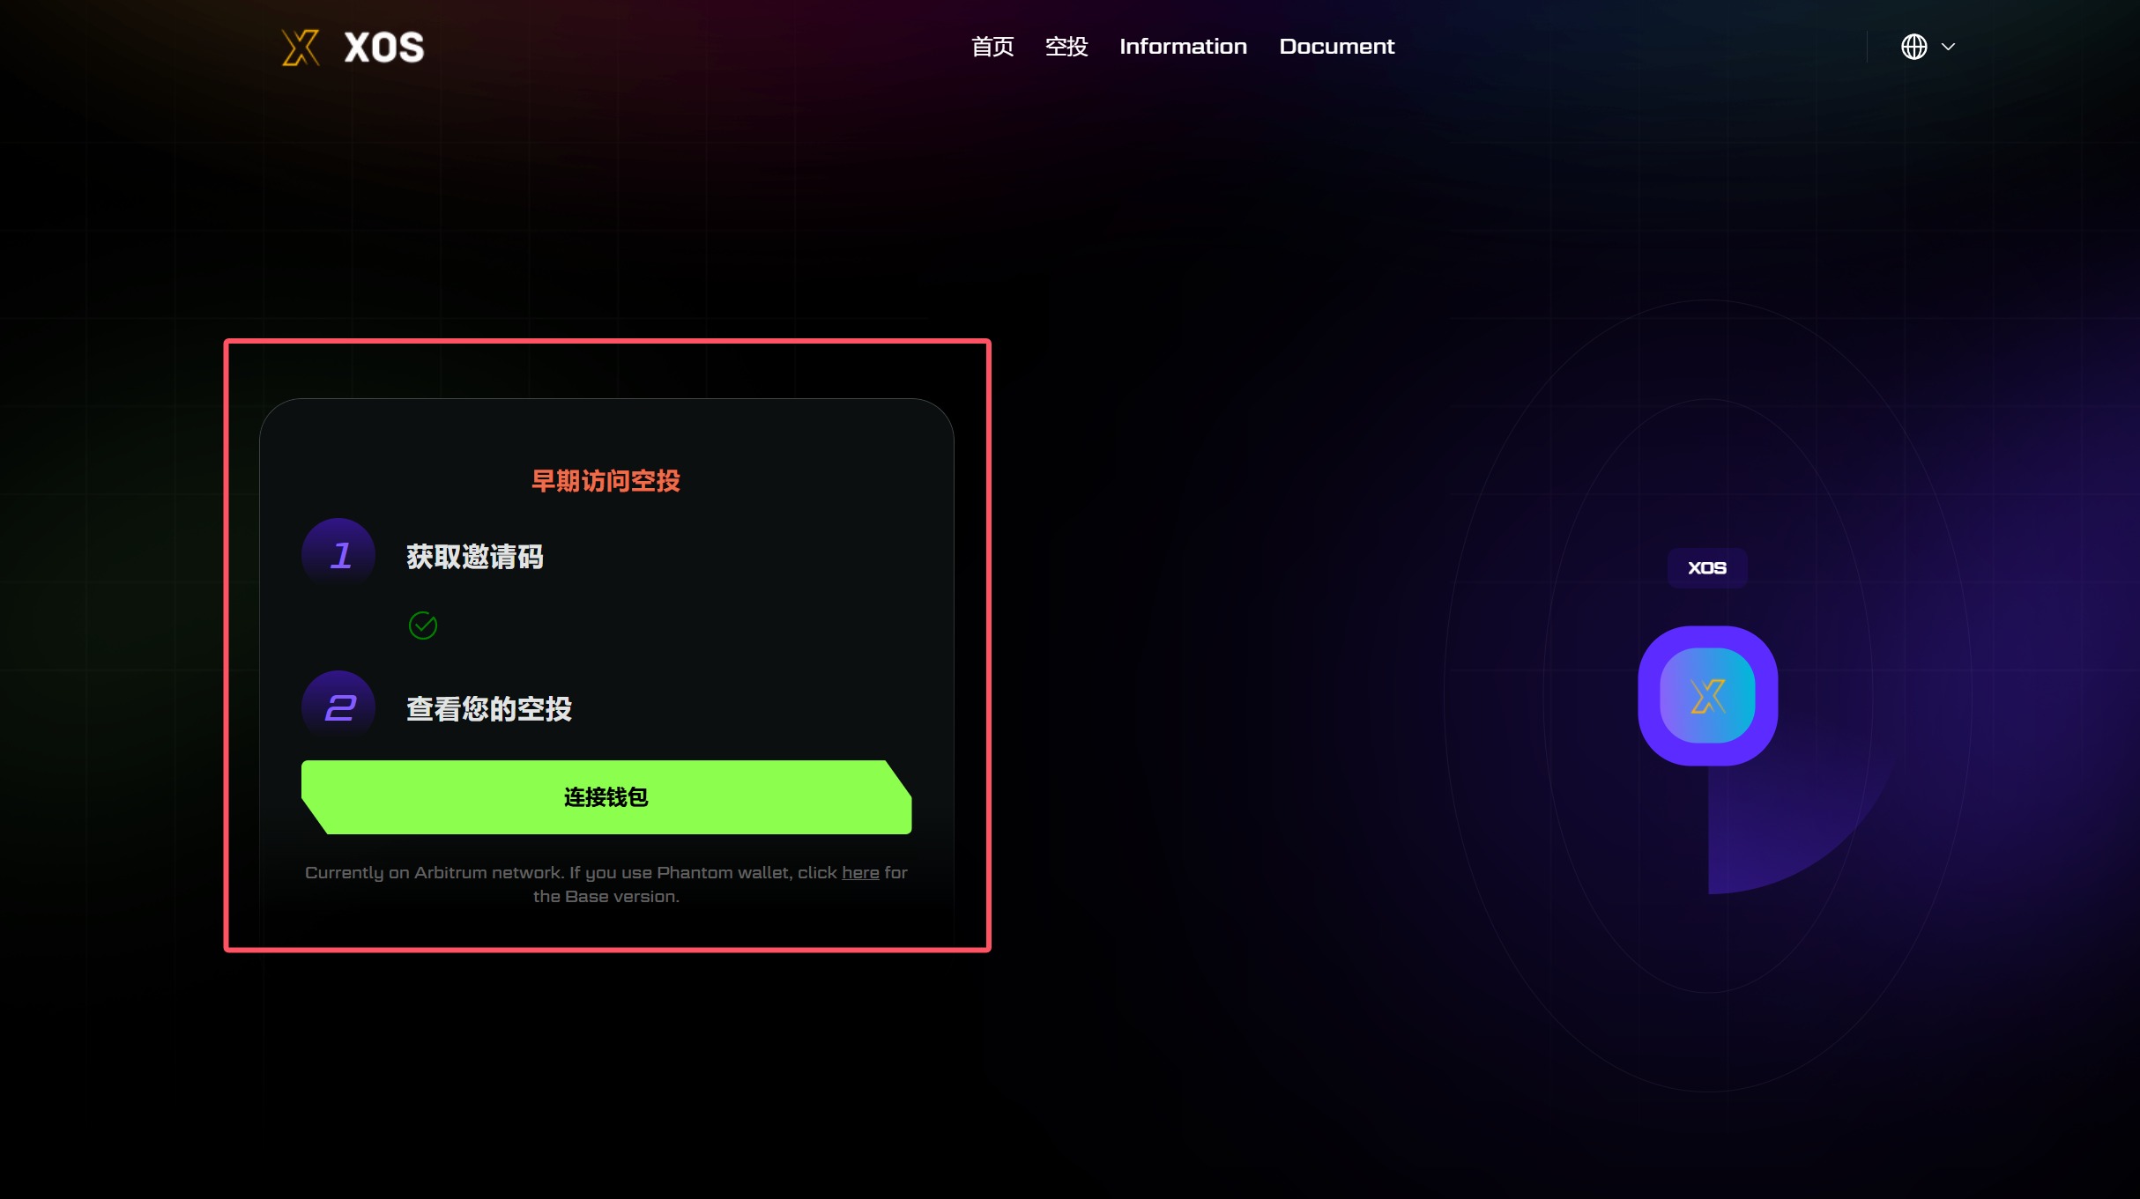The width and height of the screenshot is (2140, 1199).
Task: Go to the 首页 home menu
Action: [x=992, y=47]
